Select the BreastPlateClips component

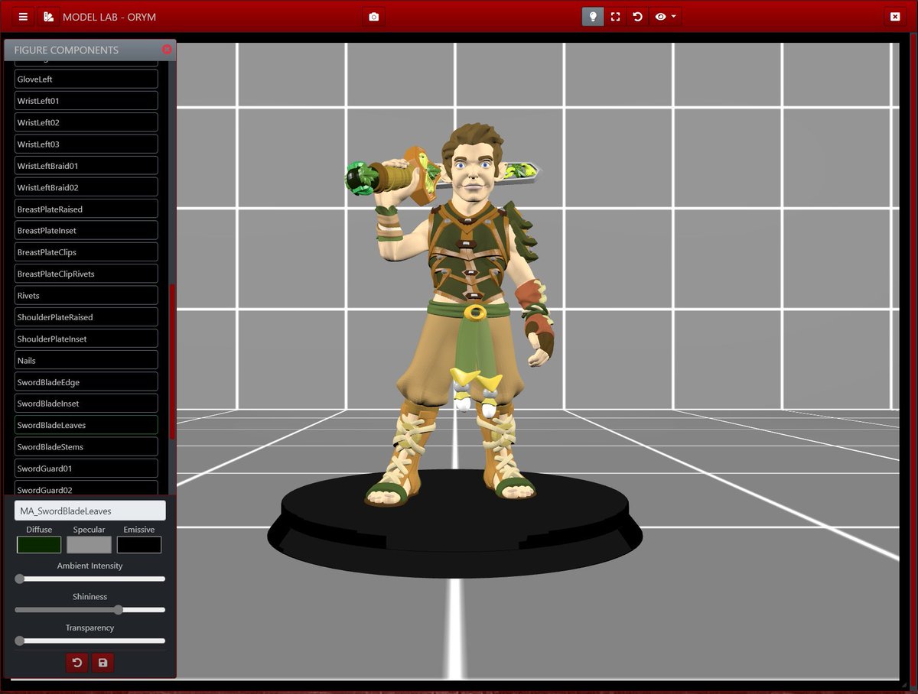pos(86,252)
